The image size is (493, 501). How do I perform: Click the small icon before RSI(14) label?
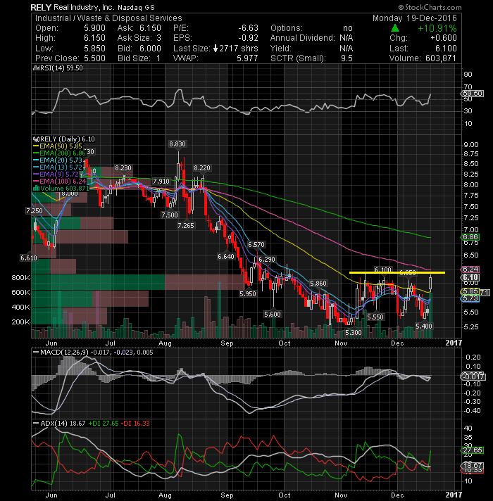[x=36, y=68]
